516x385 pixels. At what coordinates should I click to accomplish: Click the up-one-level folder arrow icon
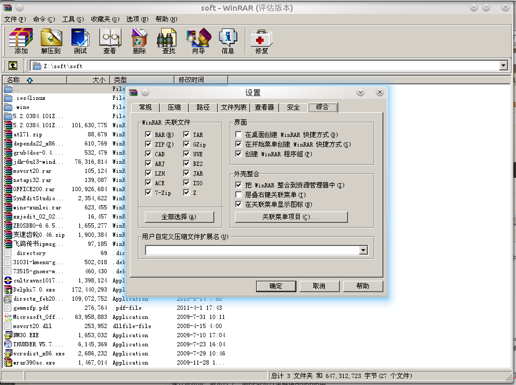point(13,66)
